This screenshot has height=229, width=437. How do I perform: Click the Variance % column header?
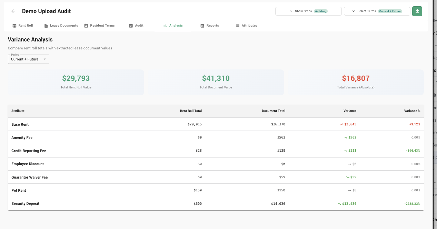412,111
